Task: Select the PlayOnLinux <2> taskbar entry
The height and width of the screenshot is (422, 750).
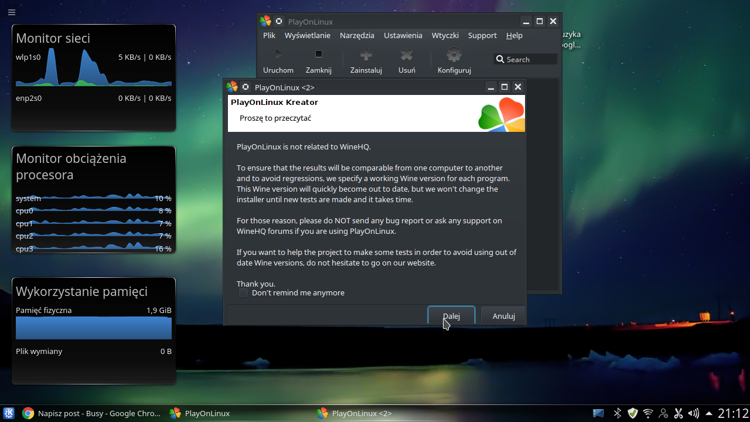Action: 386,413
